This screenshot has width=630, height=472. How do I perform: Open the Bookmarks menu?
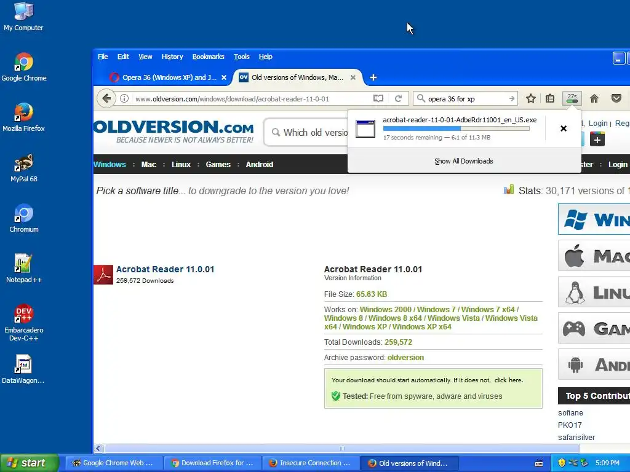[208, 57]
